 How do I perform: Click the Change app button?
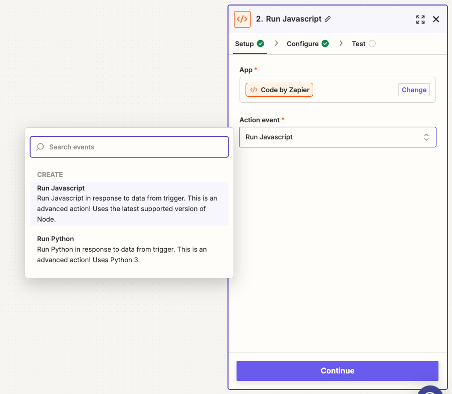(414, 90)
